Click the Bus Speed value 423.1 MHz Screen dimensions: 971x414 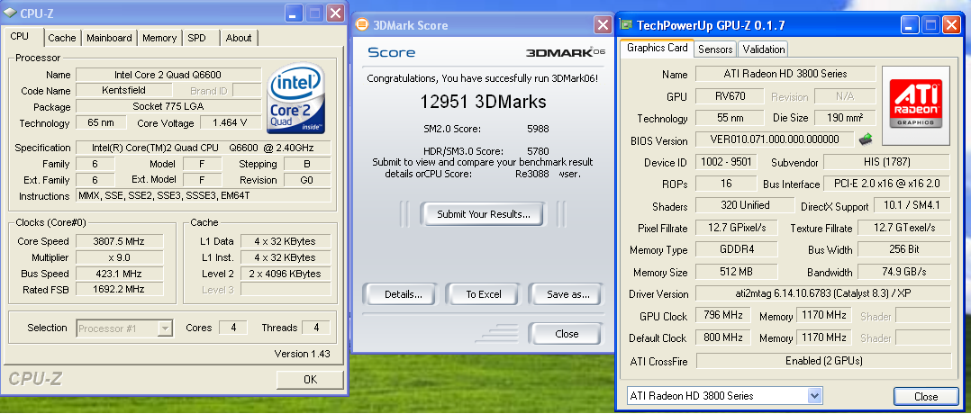[x=119, y=274]
